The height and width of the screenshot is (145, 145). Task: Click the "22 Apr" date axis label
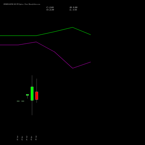(x=17, y=138)
